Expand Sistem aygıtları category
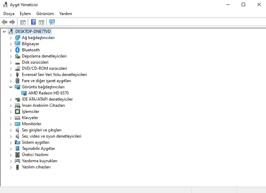Image resolution: width=266 pixels, height=193 pixels. tap(11, 143)
